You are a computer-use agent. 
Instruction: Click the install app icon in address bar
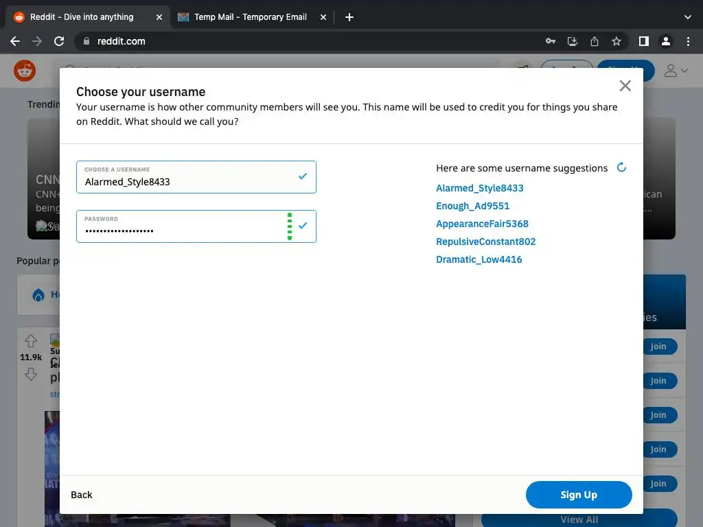(x=573, y=41)
